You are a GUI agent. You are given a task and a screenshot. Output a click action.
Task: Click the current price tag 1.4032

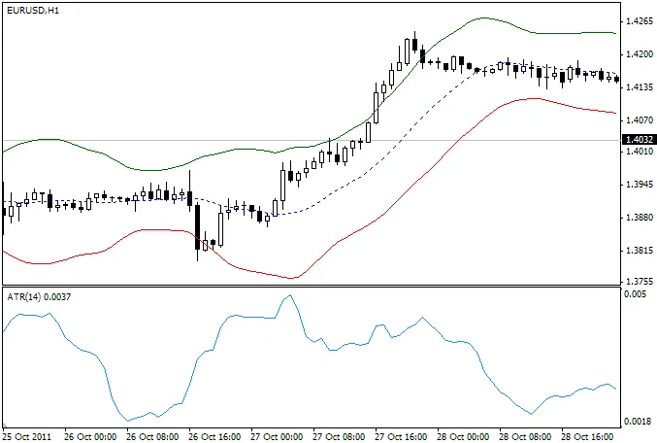pos(637,140)
